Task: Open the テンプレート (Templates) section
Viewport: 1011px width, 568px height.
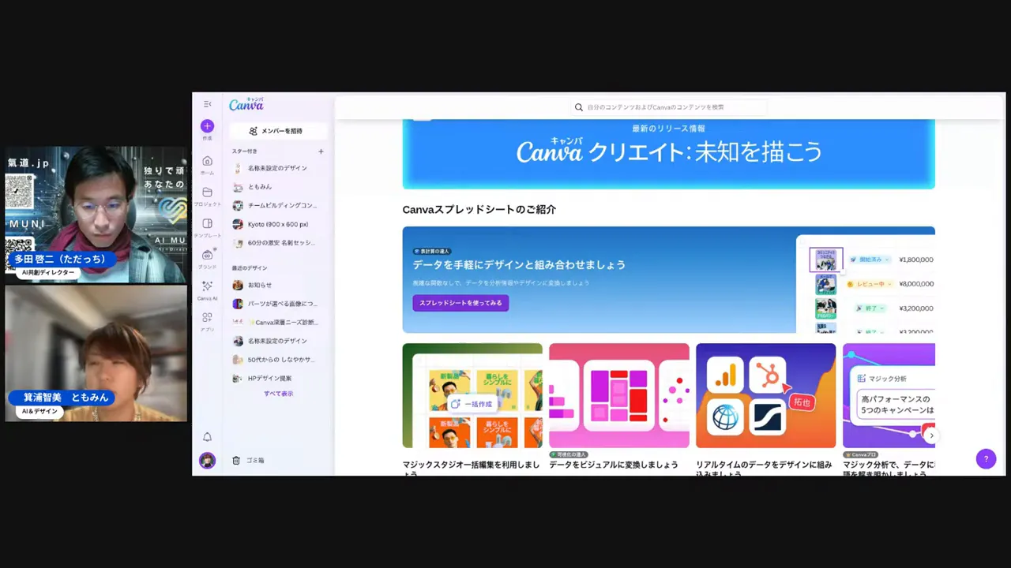Action: (207, 223)
